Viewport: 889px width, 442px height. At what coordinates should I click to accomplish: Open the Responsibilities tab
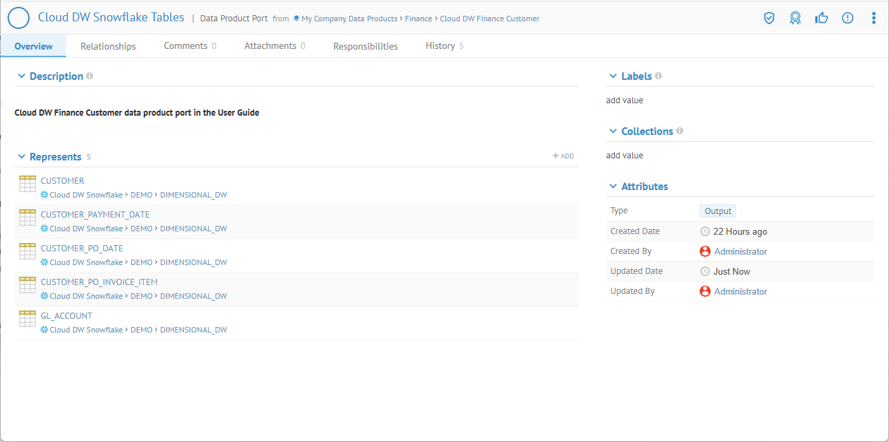pos(365,46)
